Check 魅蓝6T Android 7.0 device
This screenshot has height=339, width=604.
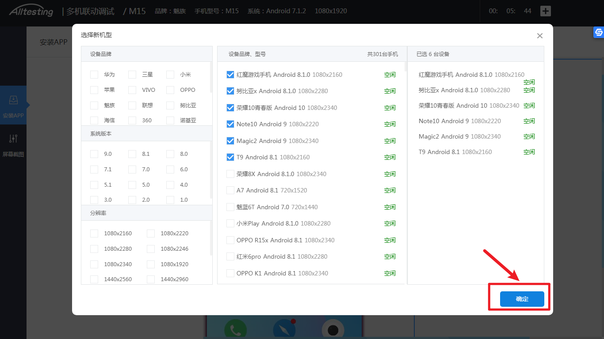230,207
